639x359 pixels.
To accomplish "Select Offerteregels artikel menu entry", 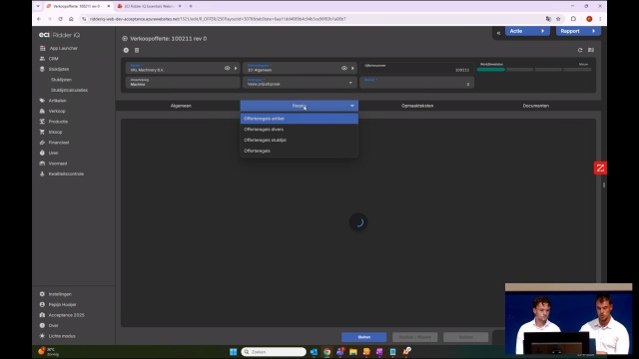I will [300, 119].
